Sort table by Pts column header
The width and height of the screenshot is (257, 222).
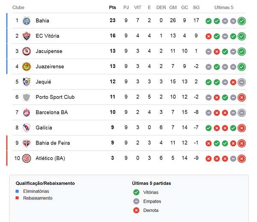(113, 7)
